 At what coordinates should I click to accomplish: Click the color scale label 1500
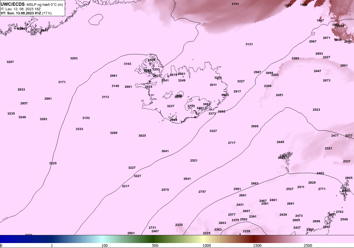257,246
